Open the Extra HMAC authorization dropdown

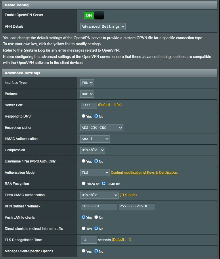click(x=99, y=195)
